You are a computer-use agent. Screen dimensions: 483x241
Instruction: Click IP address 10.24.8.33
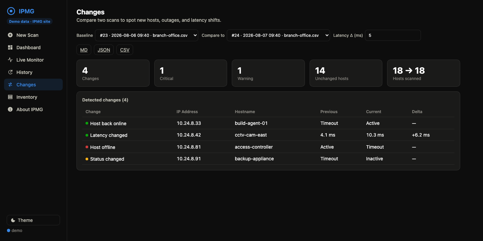[189, 123]
